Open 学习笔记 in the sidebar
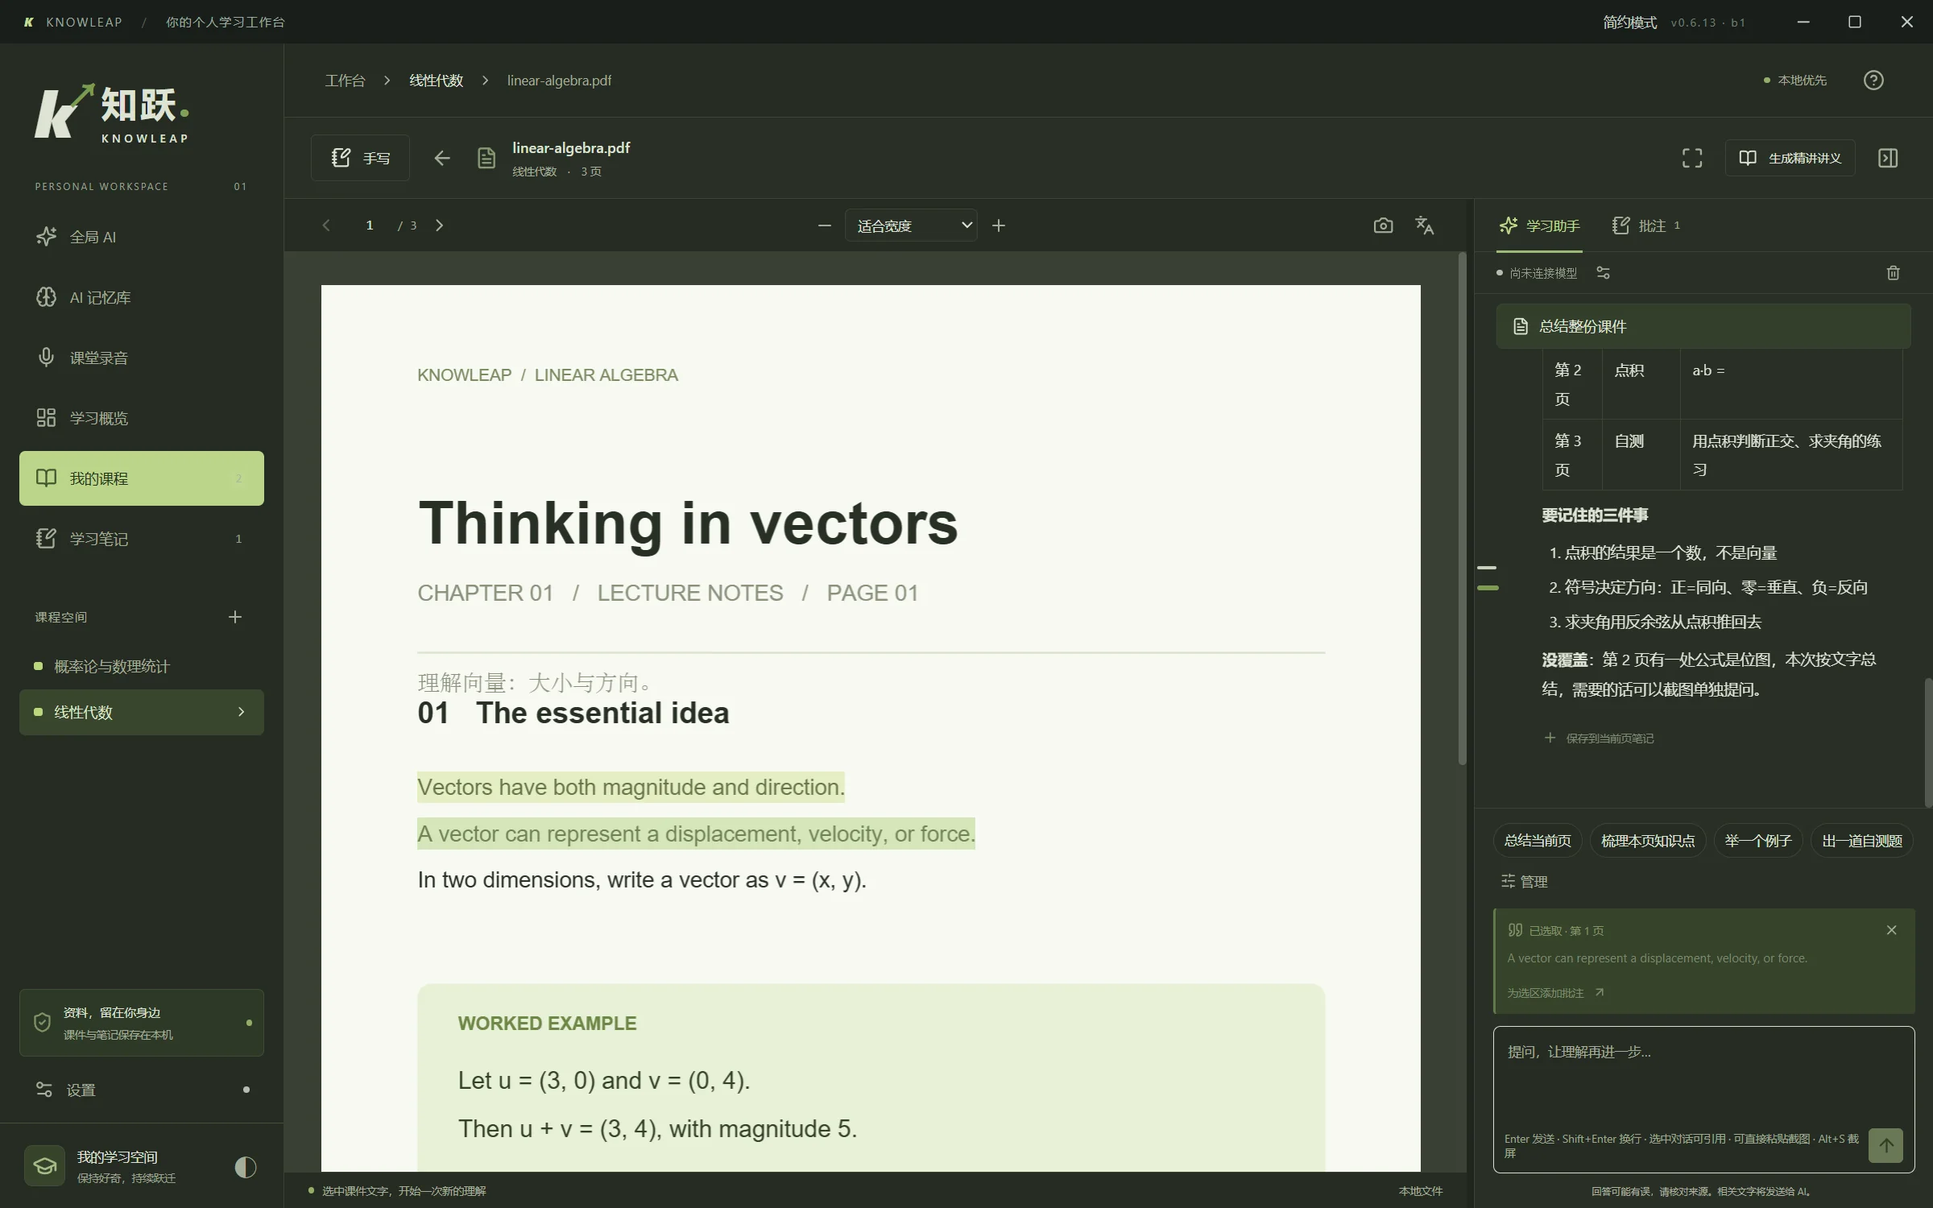The width and height of the screenshot is (1933, 1208). click(142, 538)
